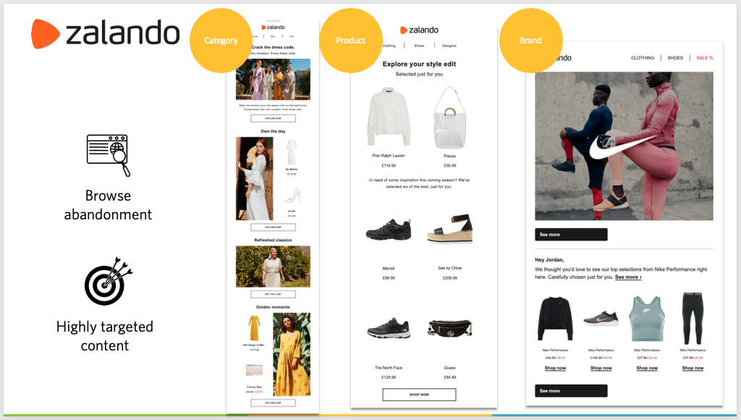Click the 'Browse abandonment' caption
Image resolution: width=741 pixels, height=420 pixels.
click(x=109, y=205)
